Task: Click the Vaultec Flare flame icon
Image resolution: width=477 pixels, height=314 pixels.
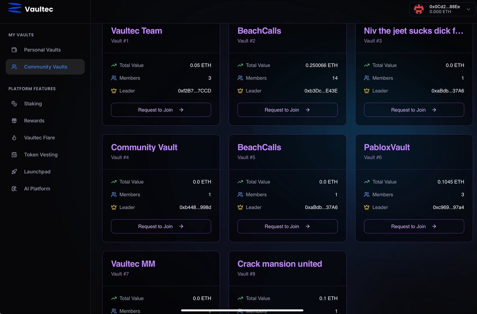Action: tap(14, 138)
